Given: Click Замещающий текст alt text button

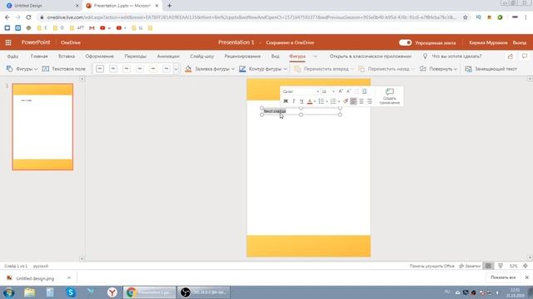Looking at the screenshot, I should pyautogui.click(x=491, y=69).
